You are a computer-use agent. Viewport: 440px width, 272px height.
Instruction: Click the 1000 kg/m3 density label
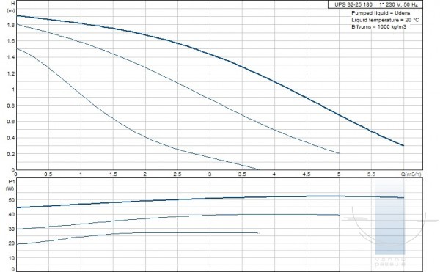pyautogui.click(x=379, y=26)
